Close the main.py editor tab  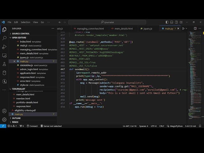tap(178, 28)
